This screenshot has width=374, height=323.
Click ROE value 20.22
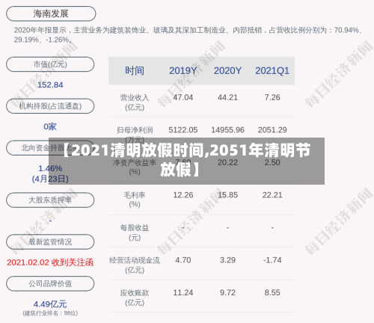(227, 162)
